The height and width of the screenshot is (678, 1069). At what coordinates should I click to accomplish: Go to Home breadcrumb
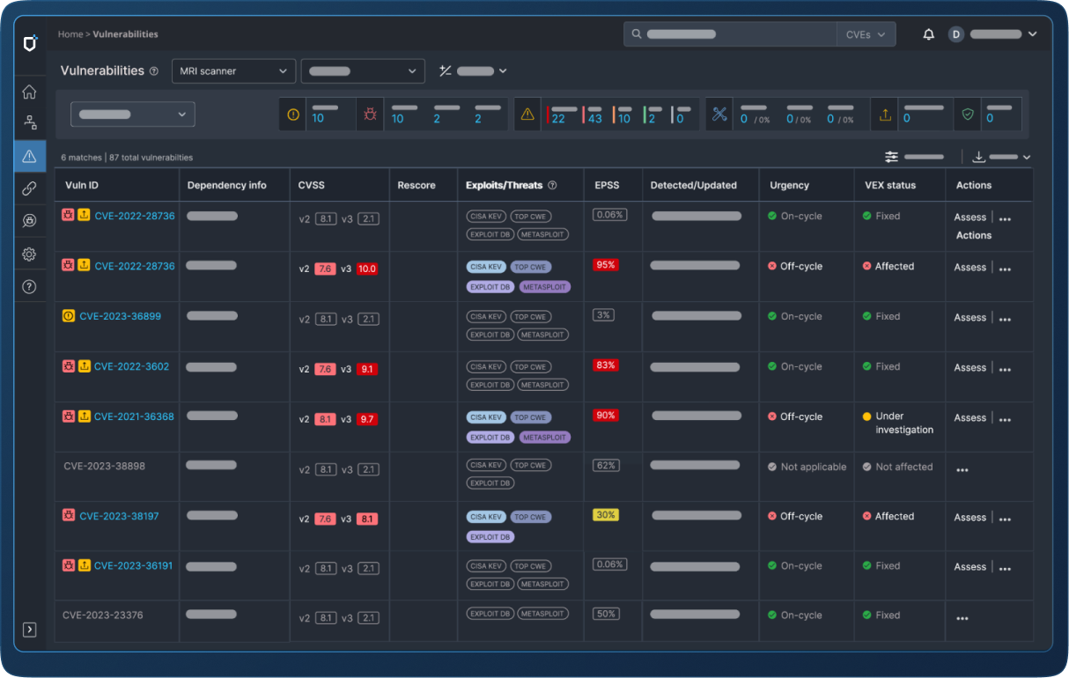point(70,34)
